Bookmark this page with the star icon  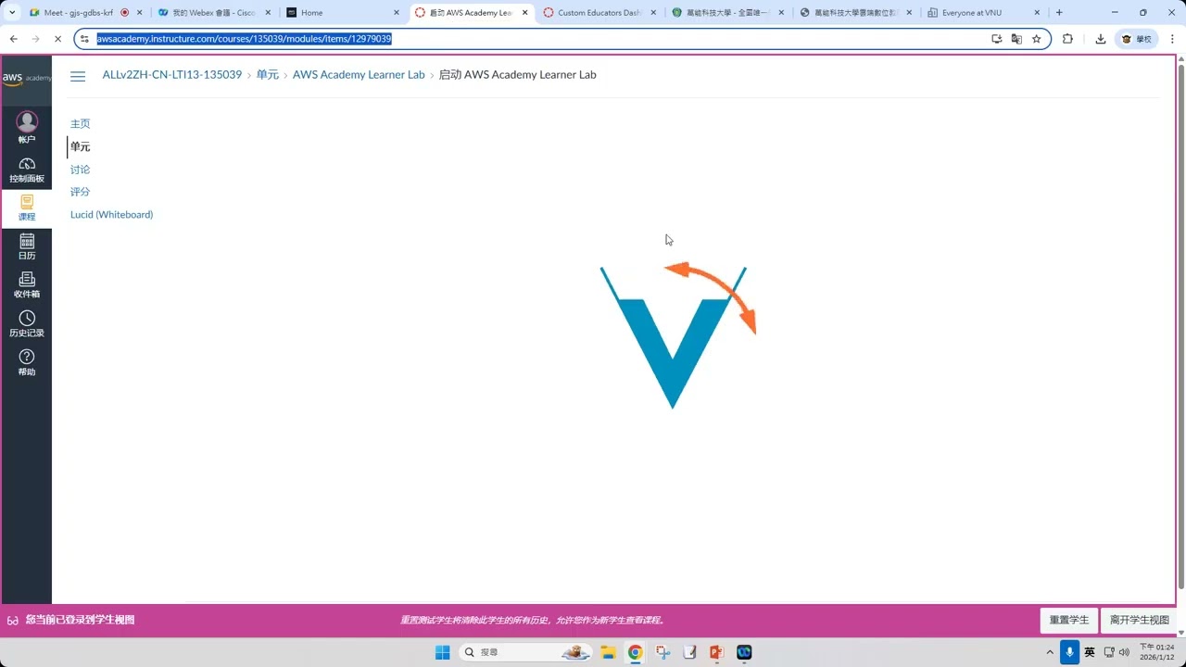[x=1037, y=39]
